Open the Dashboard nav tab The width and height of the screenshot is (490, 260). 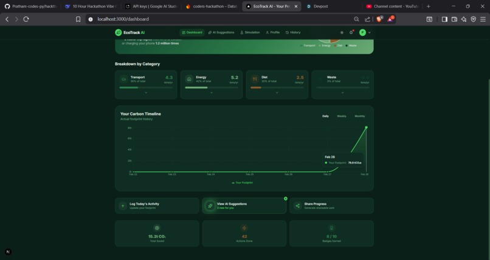click(192, 32)
